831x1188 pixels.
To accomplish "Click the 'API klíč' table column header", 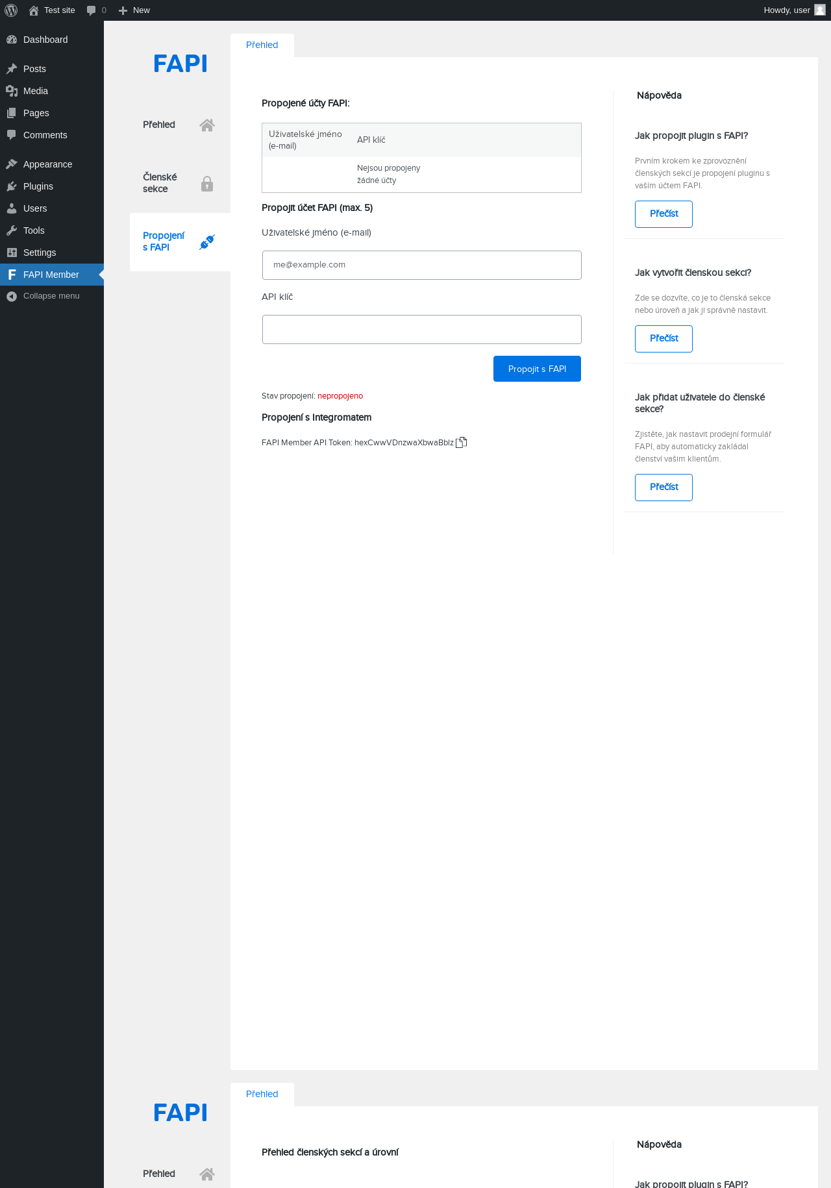I will [371, 140].
